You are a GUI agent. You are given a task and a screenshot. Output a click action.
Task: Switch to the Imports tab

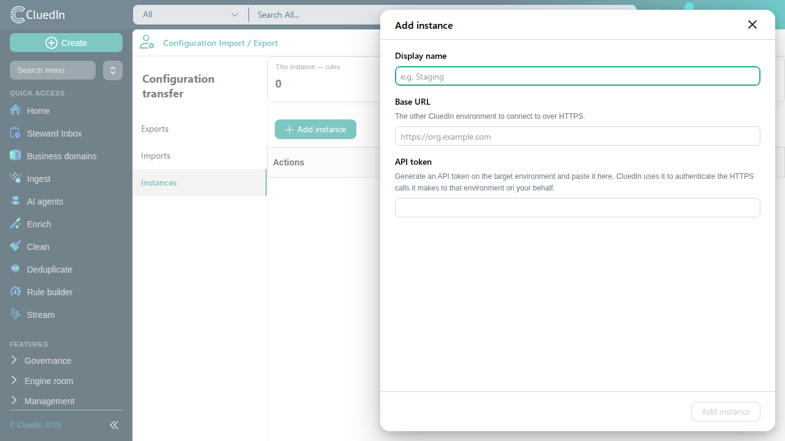tap(199, 156)
